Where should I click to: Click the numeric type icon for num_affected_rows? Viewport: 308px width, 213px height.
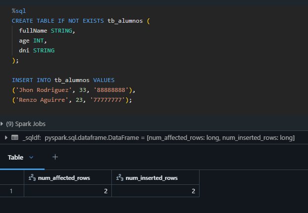32,177
